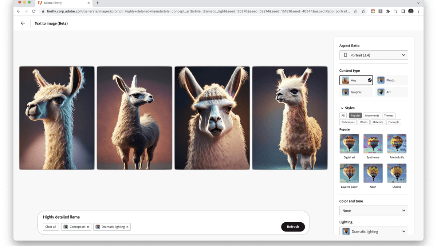437x246 pixels.
Task: Switch to the Effects style tab
Action: [x=363, y=122]
